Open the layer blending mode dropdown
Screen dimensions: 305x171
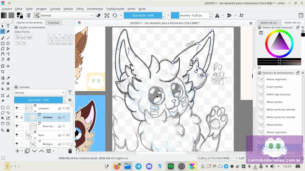(40, 93)
